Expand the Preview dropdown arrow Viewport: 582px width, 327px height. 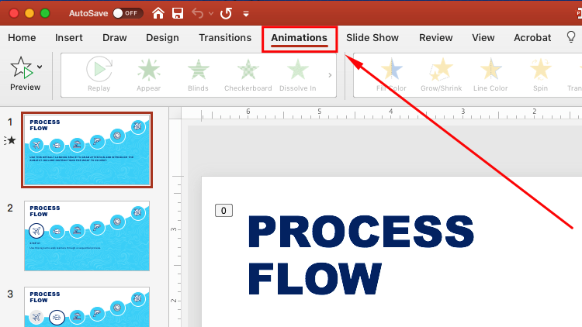(40, 67)
